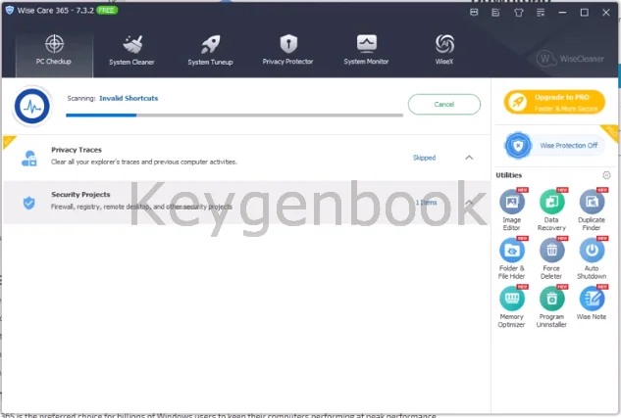
Task: Collapse the Security Projects section
Action: click(x=469, y=203)
